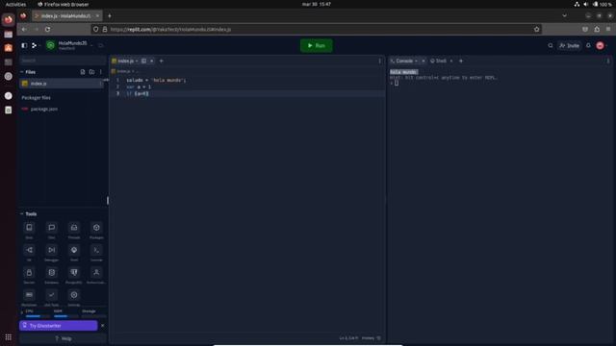
Task: Run the program with Run button
Action: click(x=317, y=45)
